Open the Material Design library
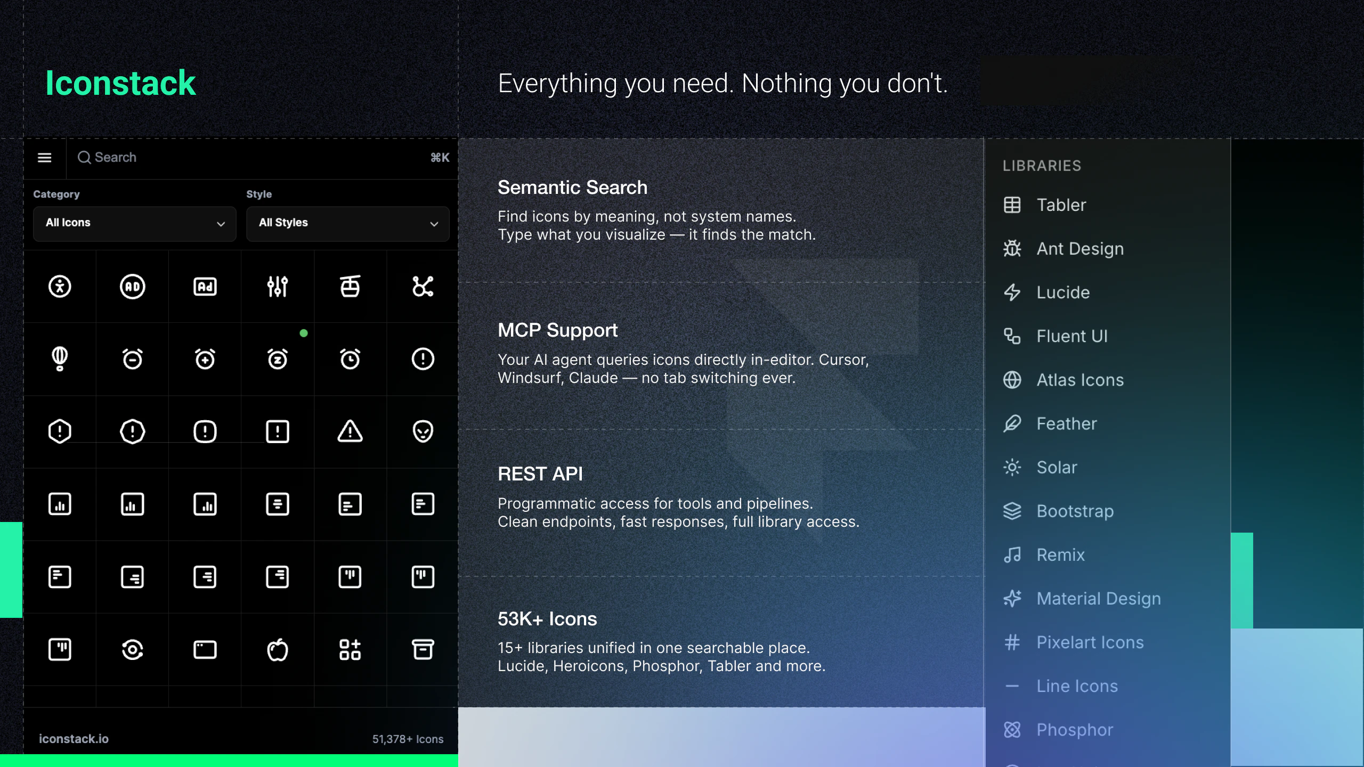1364x767 pixels. tap(1082, 598)
